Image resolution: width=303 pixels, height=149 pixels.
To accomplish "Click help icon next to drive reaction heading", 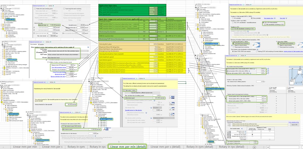I will (x=88, y=47).
